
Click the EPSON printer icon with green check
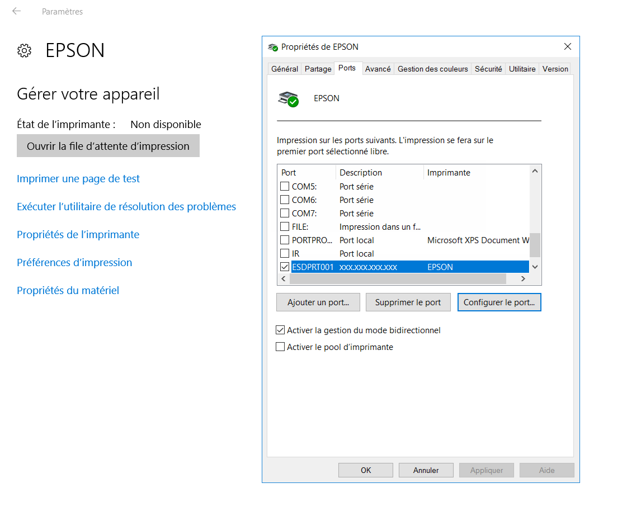click(289, 99)
